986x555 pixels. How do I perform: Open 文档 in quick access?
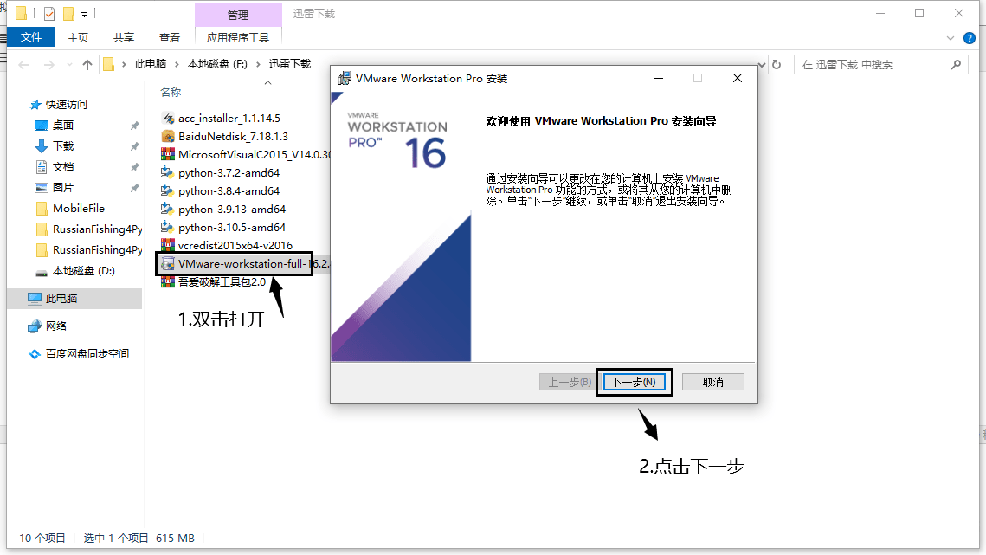(x=63, y=167)
